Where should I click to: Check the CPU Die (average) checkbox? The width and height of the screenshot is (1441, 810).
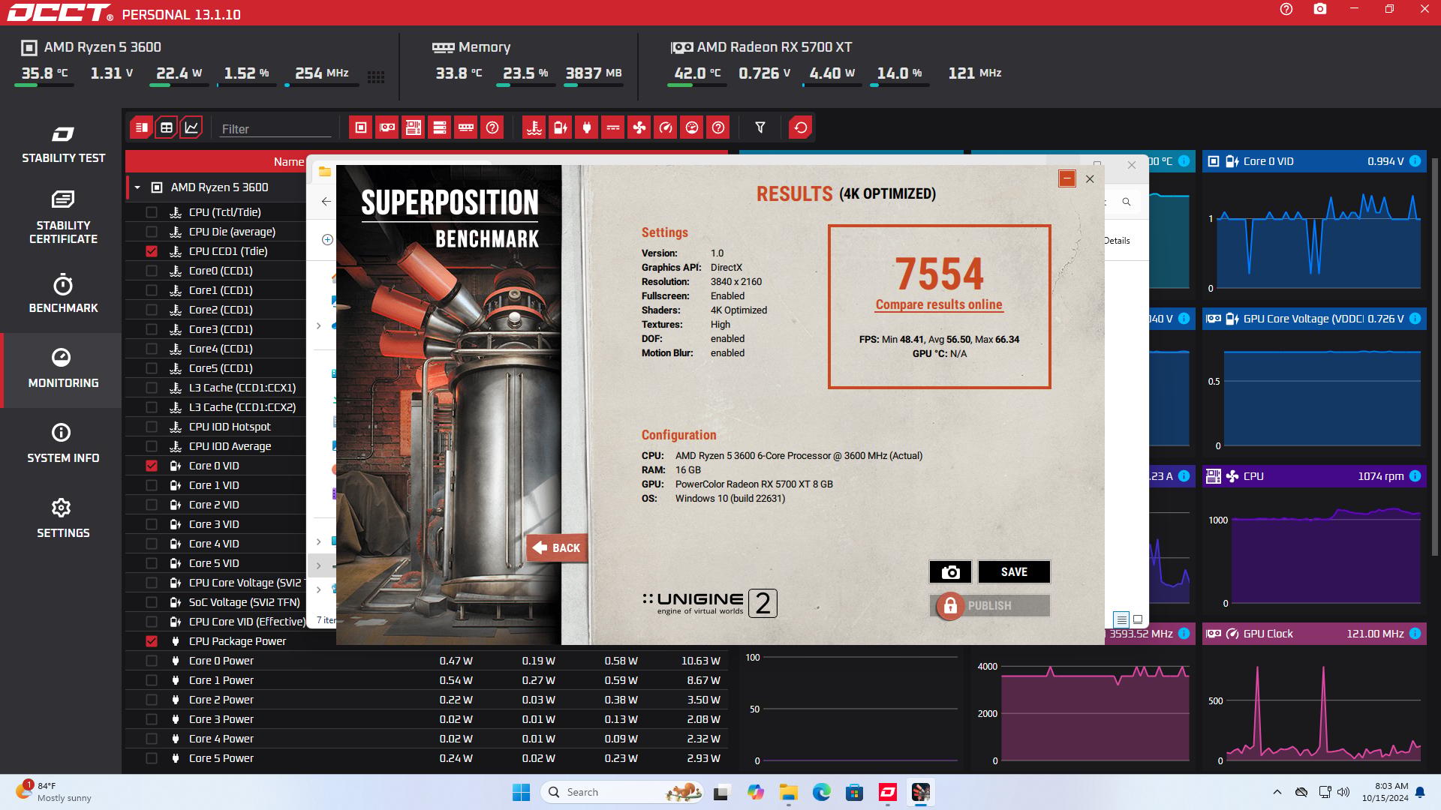152,232
